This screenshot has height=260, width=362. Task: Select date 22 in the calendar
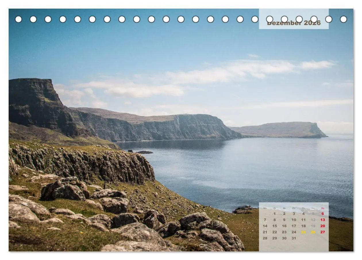click(x=275, y=232)
